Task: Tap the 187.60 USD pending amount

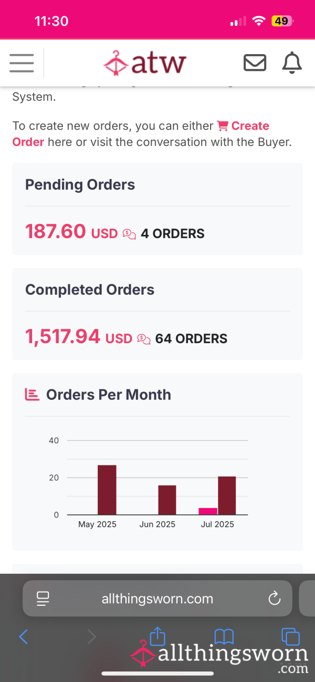Action: (x=71, y=232)
